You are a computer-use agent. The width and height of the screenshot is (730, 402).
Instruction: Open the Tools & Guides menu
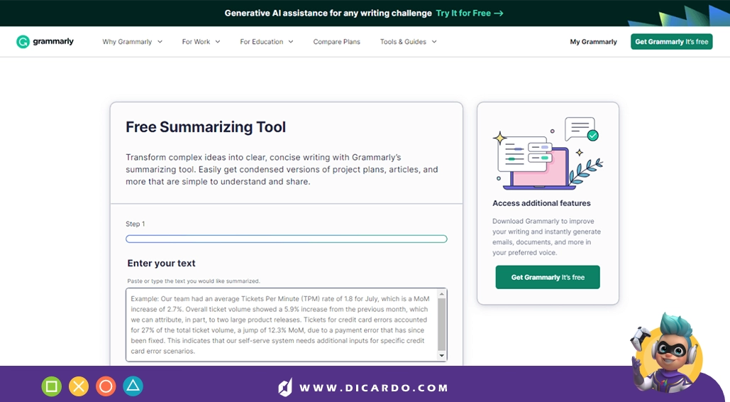pos(403,41)
